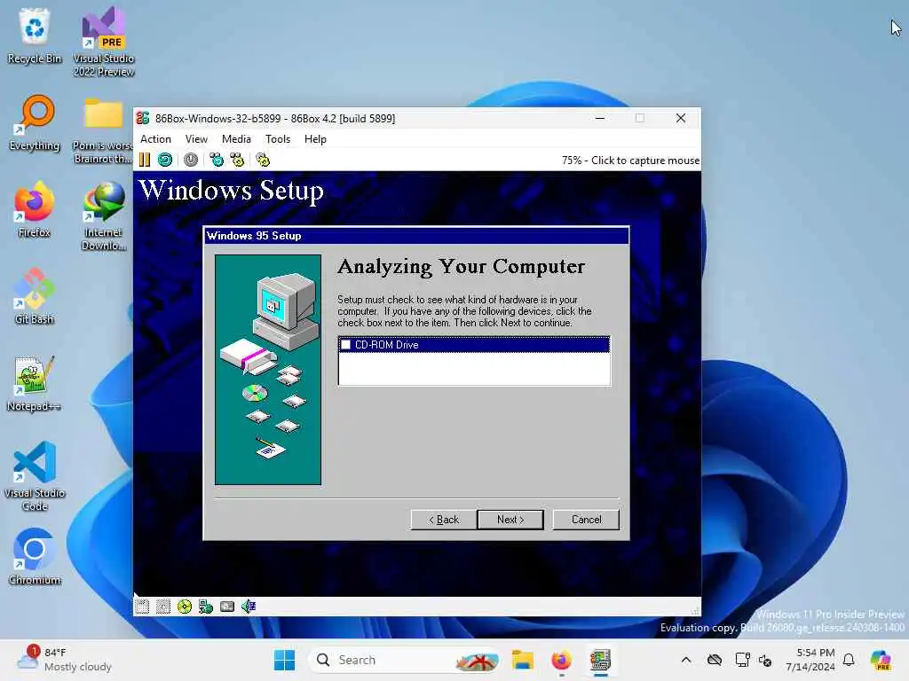This screenshot has height=681, width=909.
Task: Select the Everything search desktop icon
Action: [x=35, y=122]
